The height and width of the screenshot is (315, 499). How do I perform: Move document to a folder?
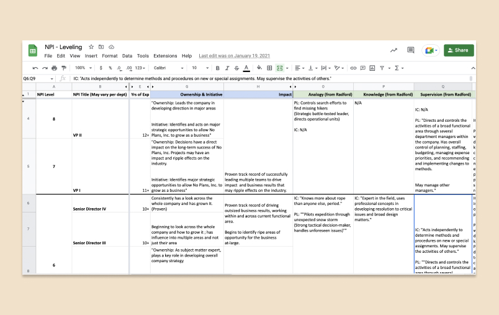click(x=101, y=47)
